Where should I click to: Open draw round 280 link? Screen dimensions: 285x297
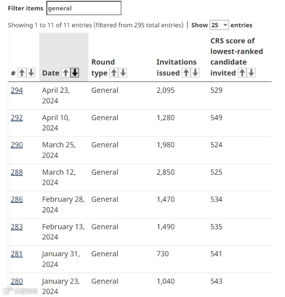17,281
